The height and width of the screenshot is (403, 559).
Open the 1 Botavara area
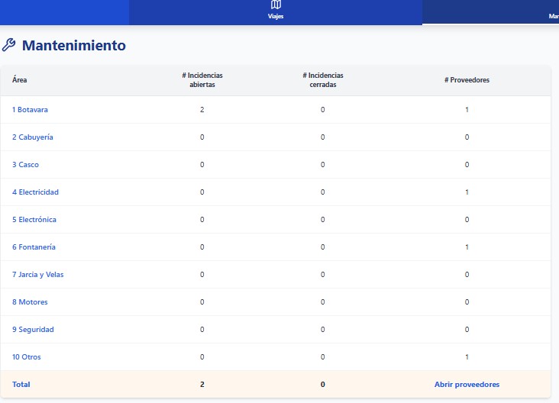(x=30, y=110)
